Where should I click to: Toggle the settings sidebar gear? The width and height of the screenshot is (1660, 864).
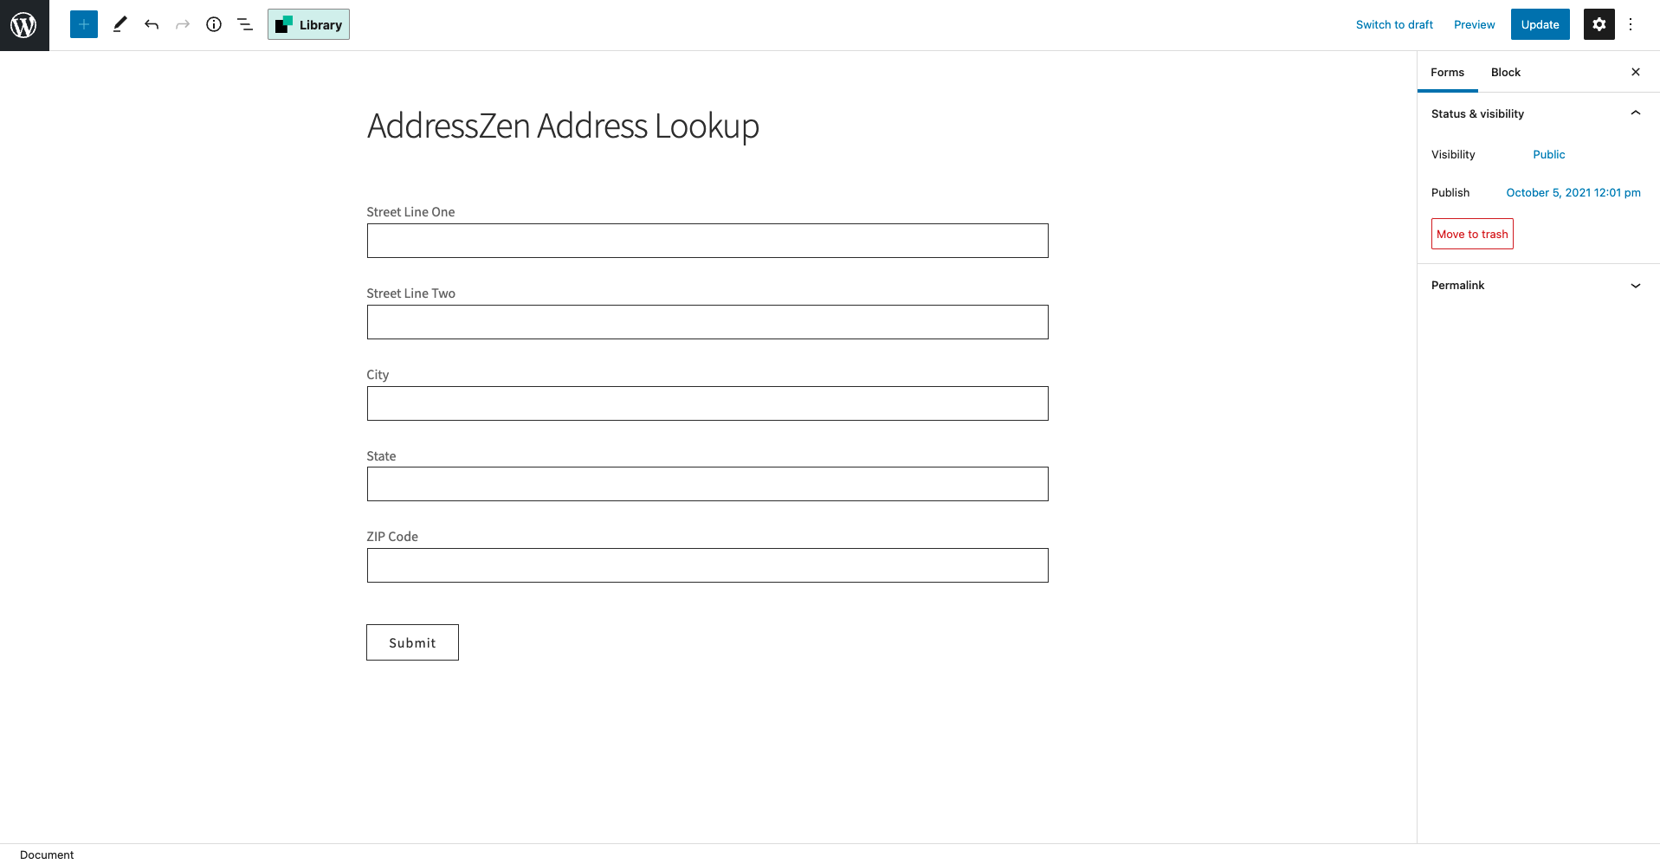[x=1598, y=24]
